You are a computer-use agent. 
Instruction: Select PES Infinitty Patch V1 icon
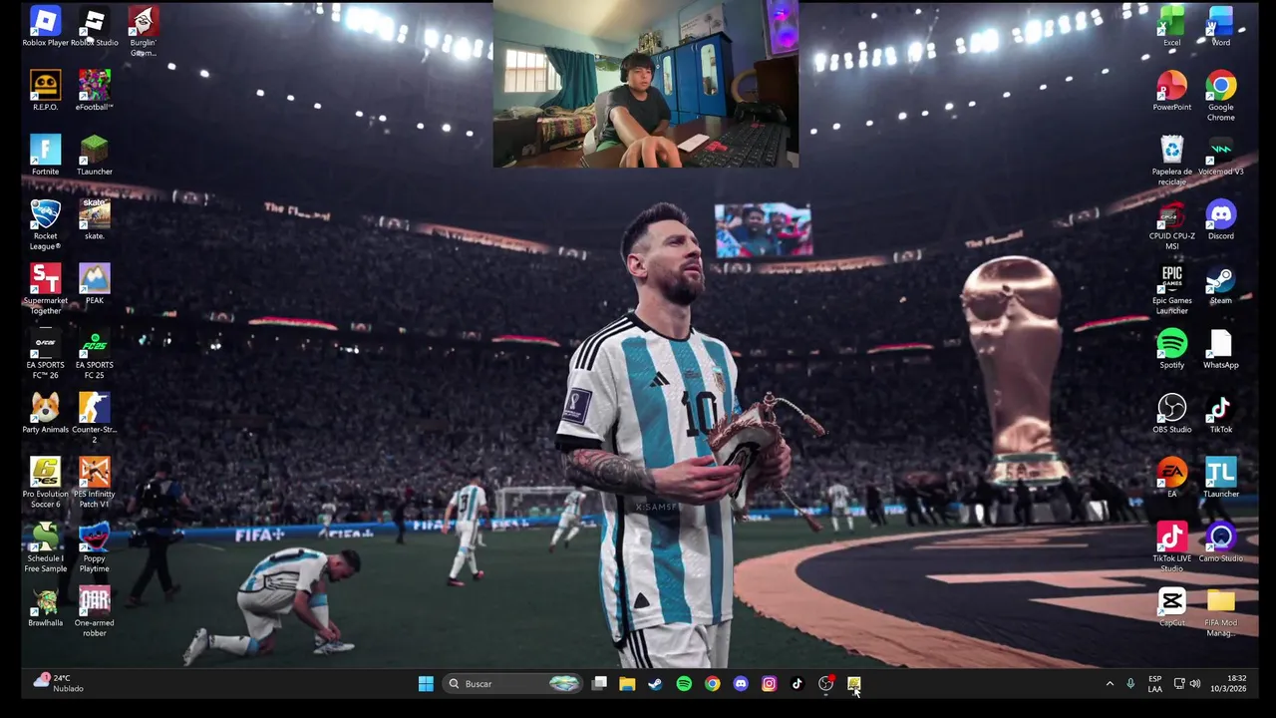(x=94, y=483)
